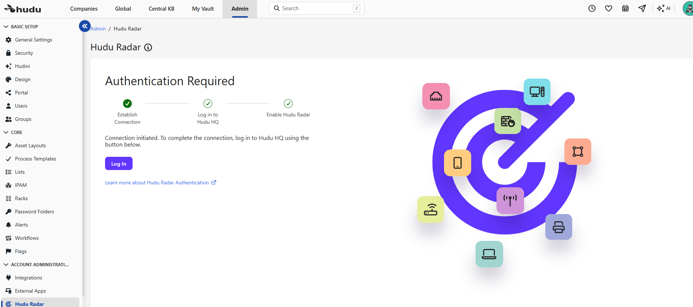This screenshot has width=693, height=307.
Task: Select the Admin tab
Action: (x=240, y=9)
